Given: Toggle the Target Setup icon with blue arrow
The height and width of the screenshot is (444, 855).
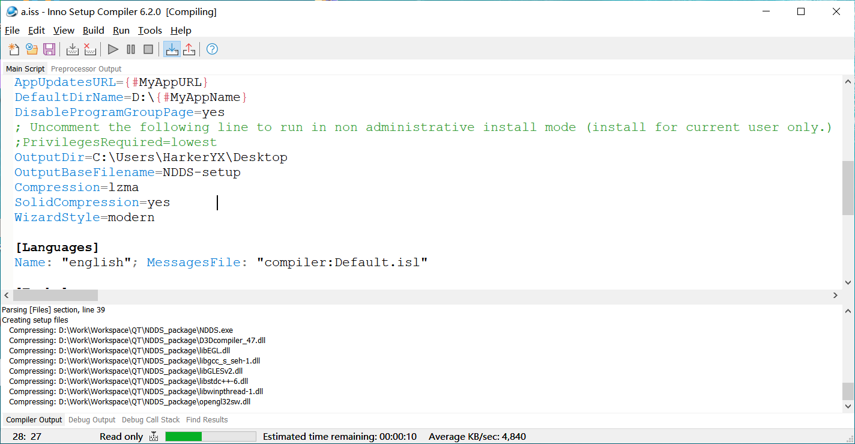Looking at the screenshot, I should pyautogui.click(x=172, y=49).
